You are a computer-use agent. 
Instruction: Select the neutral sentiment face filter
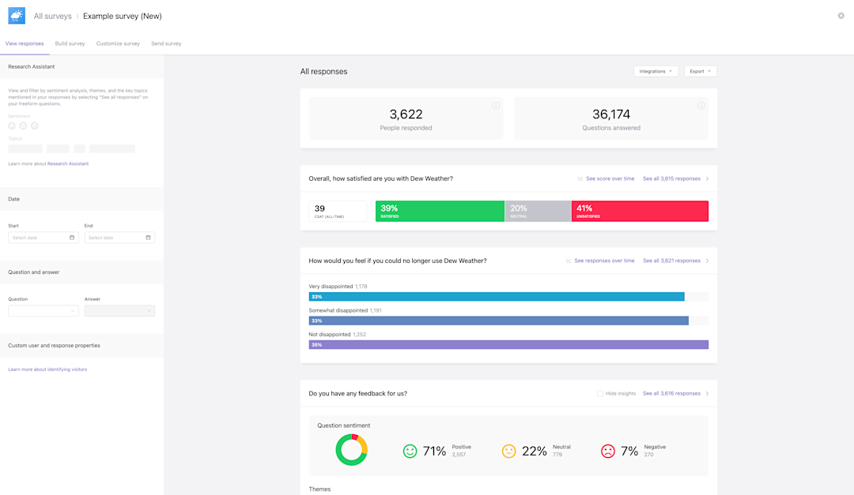23,126
